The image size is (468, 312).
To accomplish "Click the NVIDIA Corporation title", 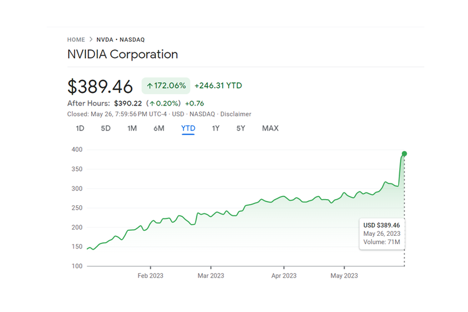I will coord(122,54).
